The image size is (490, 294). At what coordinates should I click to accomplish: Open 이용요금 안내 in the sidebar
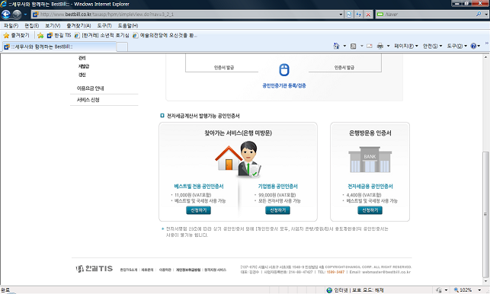click(x=91, y=88)
